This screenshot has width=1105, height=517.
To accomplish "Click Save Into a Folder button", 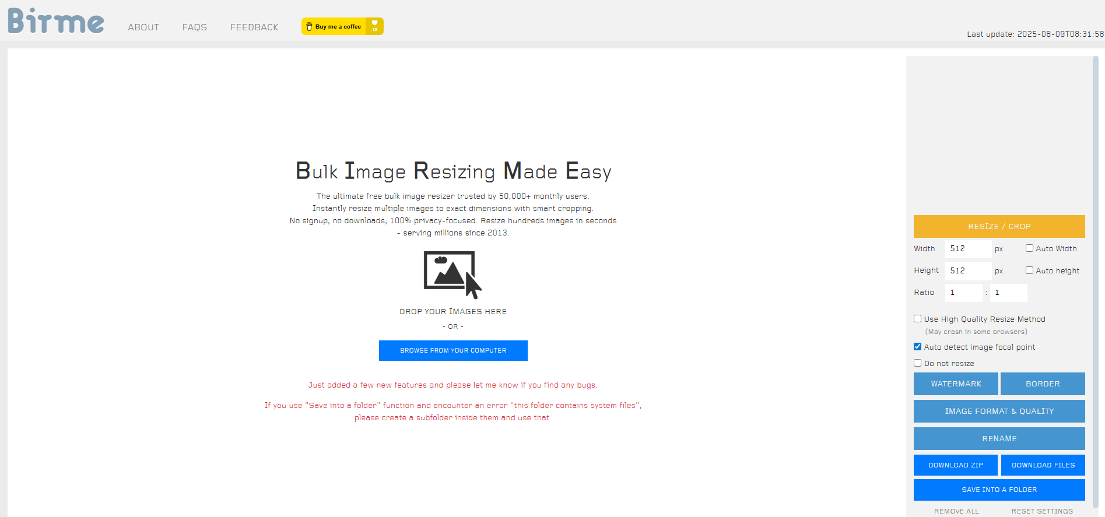I will click(999, 490).
